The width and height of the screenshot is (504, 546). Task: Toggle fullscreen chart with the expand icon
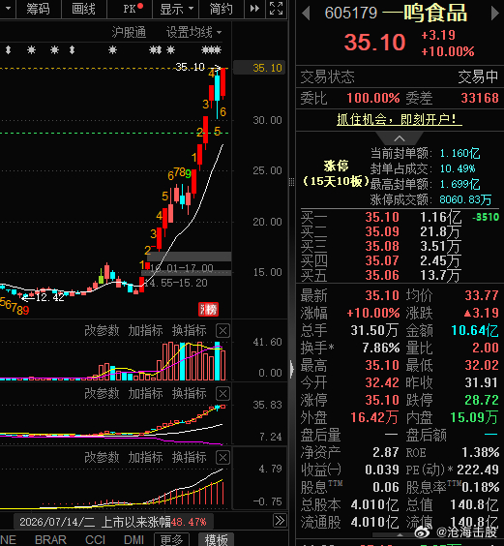[x=277, y=9]
